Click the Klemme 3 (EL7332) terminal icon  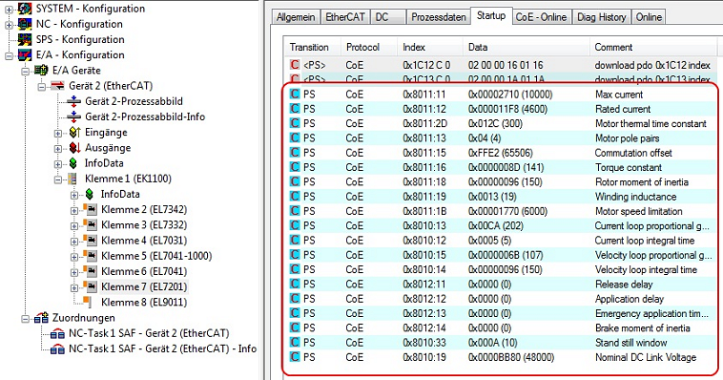91,225
